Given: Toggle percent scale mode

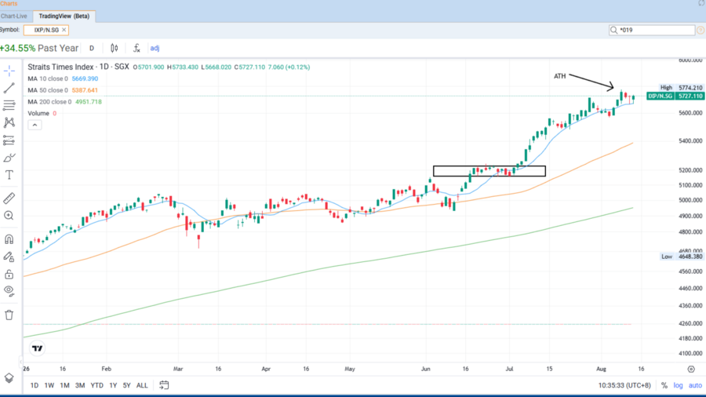Looking at the screenshot, I should coord(664,385).
